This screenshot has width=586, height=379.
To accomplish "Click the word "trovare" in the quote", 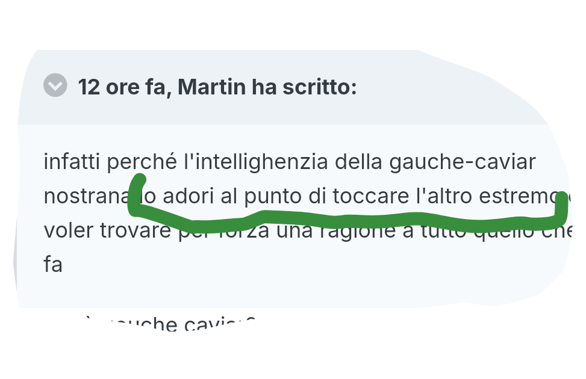I will point(136,230).
